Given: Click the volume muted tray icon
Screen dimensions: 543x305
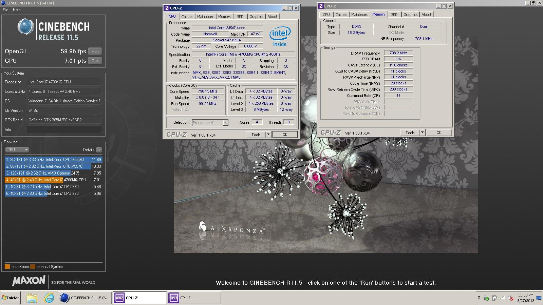Looking at the screenshot, I should point(511,298).
